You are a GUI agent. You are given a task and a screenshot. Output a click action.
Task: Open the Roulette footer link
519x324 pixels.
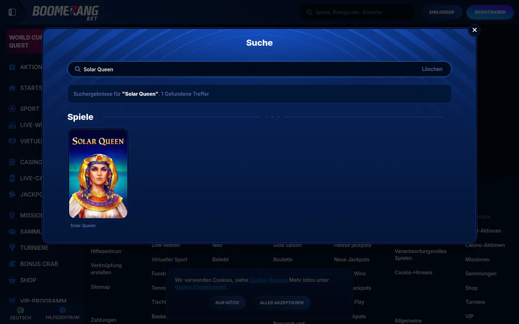click(x=283, y=259)
